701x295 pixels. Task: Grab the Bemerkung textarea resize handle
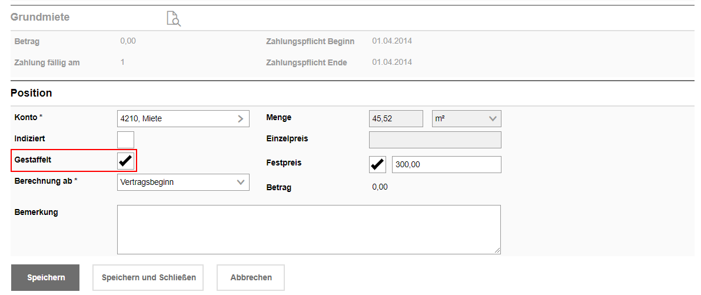click(497, 251)
